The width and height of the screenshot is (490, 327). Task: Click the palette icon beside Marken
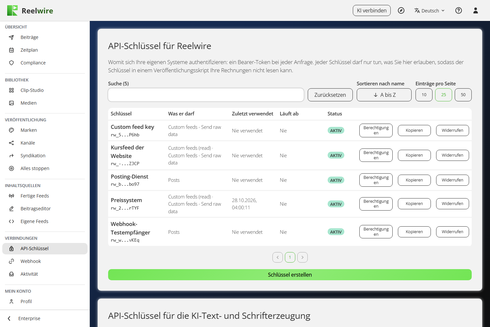(x=11, y=130)
